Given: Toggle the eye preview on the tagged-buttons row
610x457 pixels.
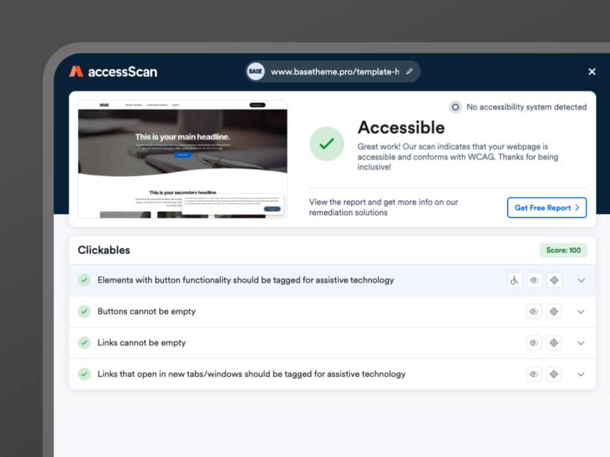Looking at the screenshot, I should [x=534, y=280].
